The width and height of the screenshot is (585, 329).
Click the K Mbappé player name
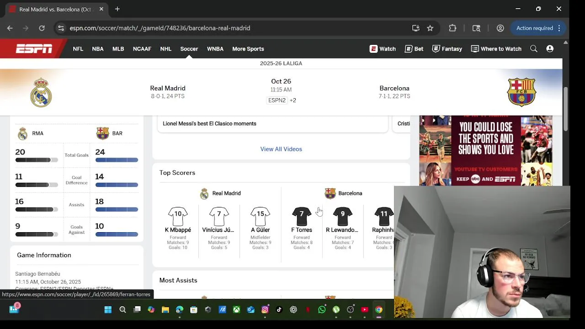(x=178, y=230)
